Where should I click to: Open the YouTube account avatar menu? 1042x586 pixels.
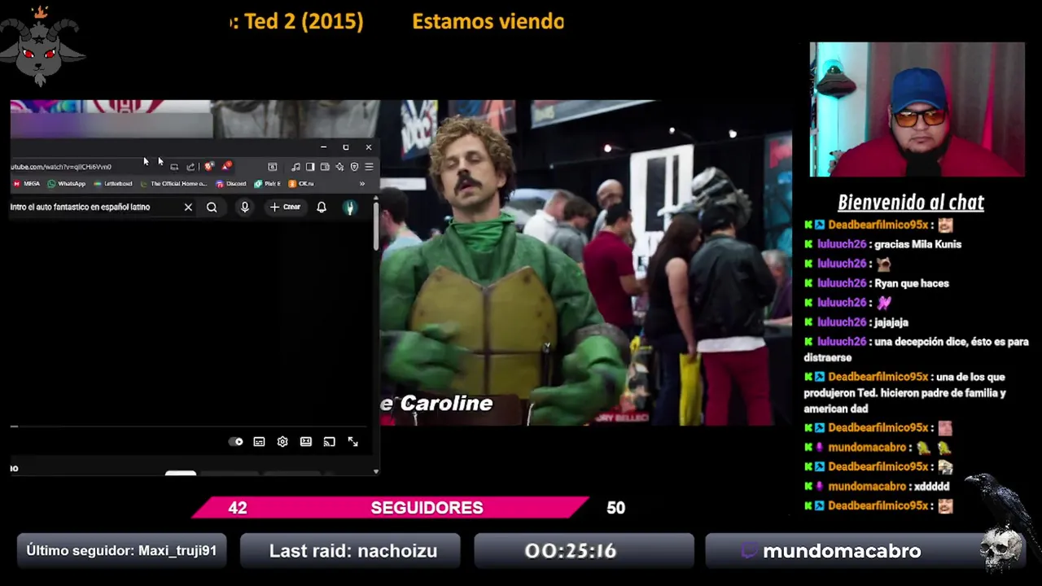tap(350, 207)
